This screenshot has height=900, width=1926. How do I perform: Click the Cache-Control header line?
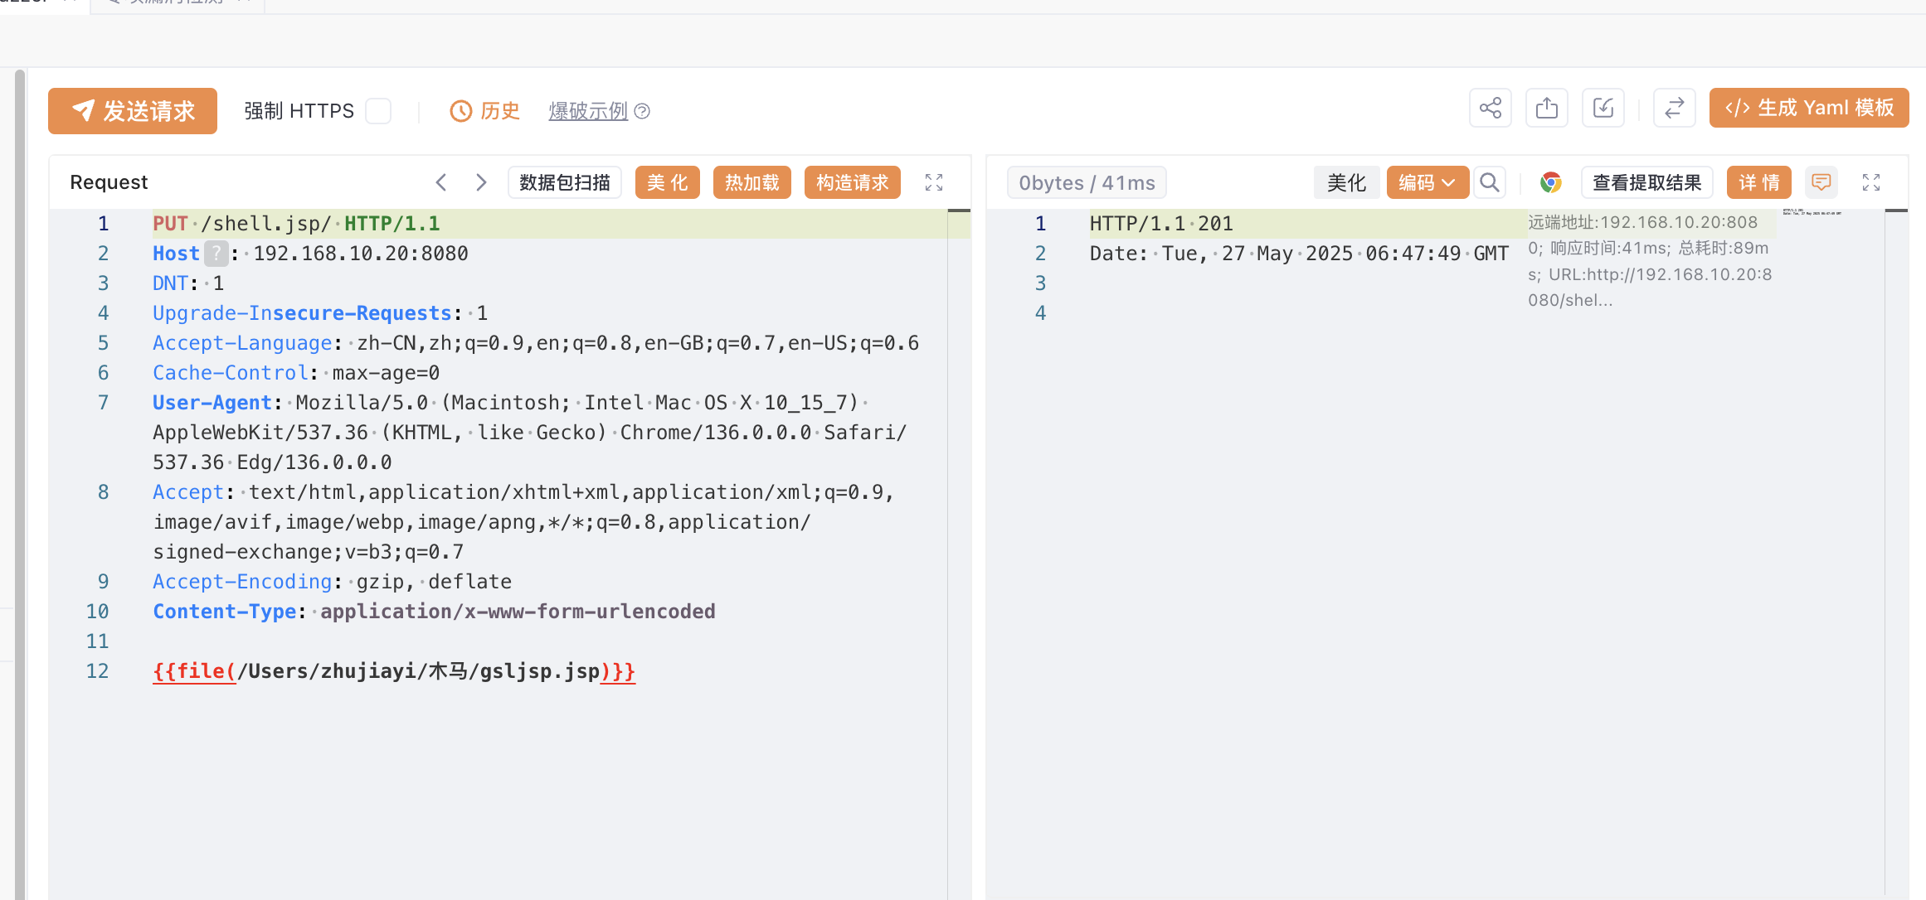click(296, 373)
